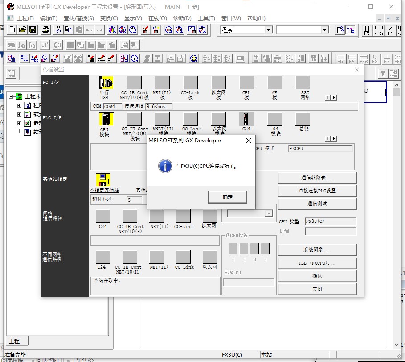Switch to the 工程 tab at bottom
The height and width of the screenshot is (362, 405).
17,341
